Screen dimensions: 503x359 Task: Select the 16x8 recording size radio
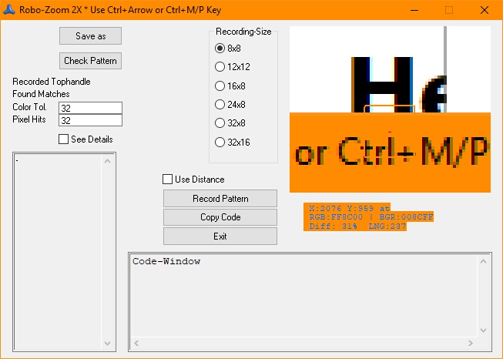pos(220,86)
